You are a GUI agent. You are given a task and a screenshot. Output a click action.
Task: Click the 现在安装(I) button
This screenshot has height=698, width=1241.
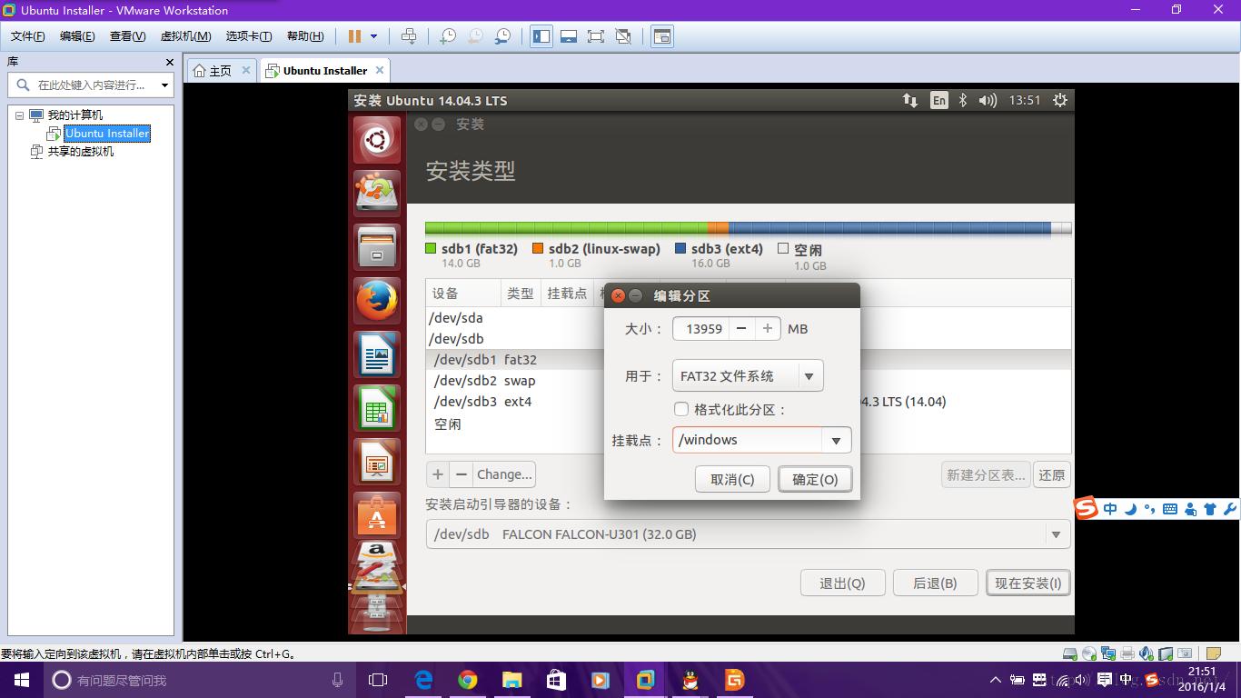click(x=1028, y=583)
